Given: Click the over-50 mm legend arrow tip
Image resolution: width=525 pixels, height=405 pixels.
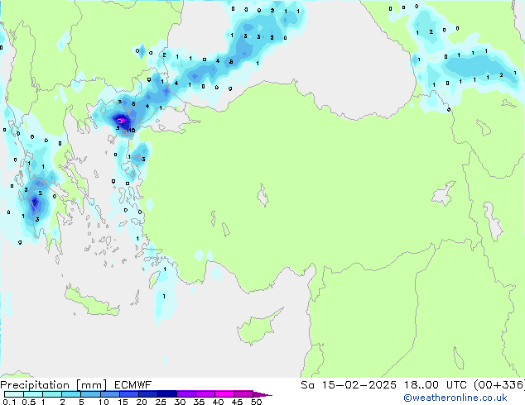Looking at the screenshot, I should [262, 394].
